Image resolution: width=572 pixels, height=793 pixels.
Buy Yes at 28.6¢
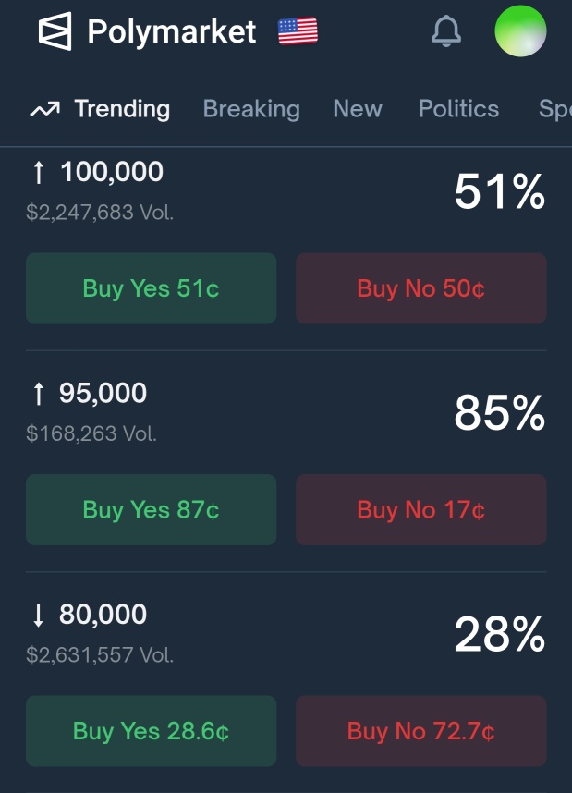(x=152, y=731)
